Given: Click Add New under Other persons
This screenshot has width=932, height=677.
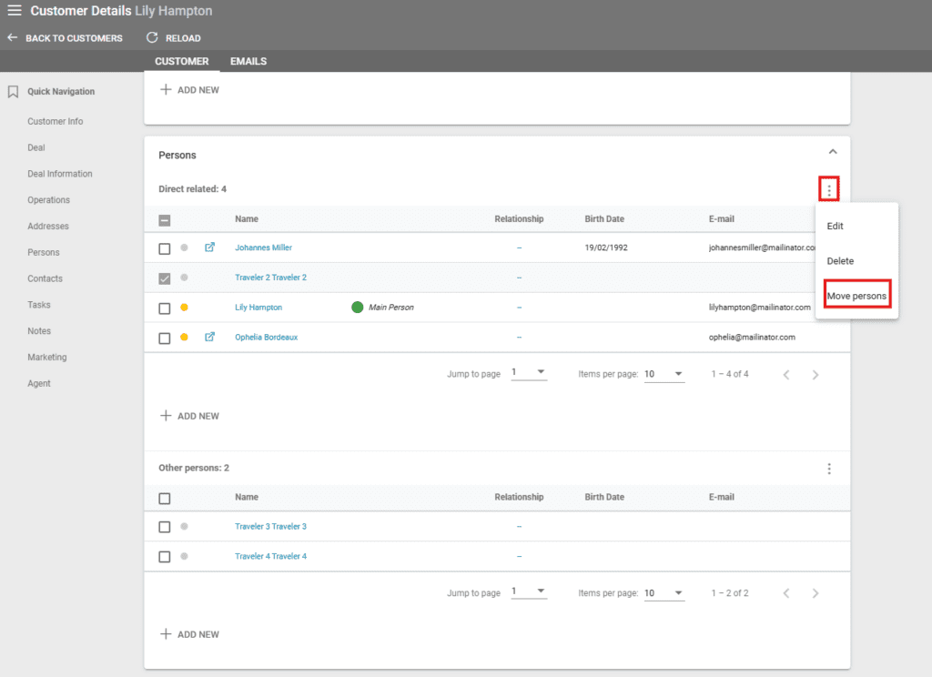Looking at the screenshot, I should tap(189, 634).
